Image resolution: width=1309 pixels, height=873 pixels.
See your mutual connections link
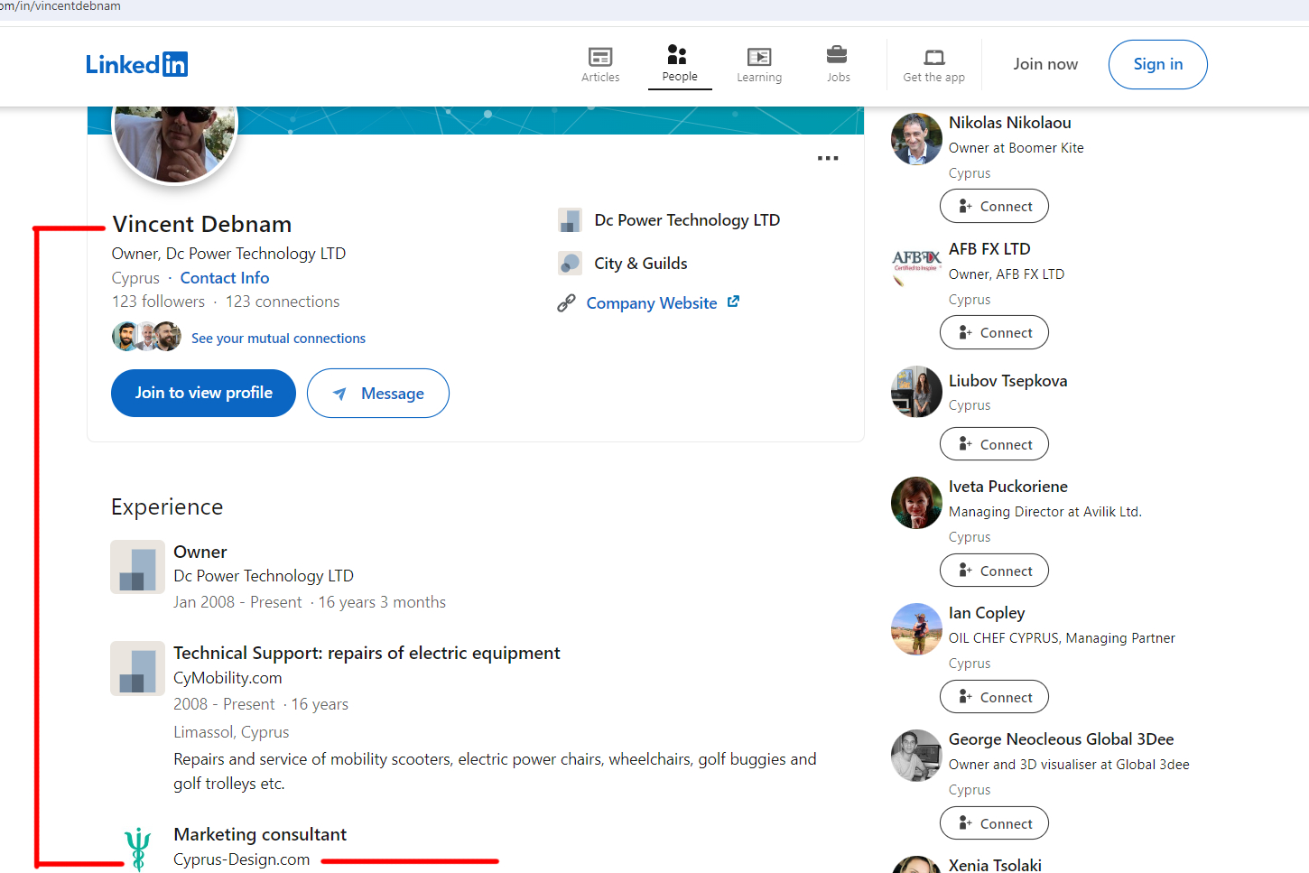[x=278, y=339]
